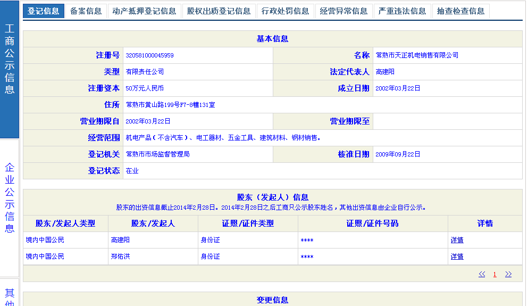Open the 严重违法信息 tab
Screen dimensions: 528x306
pyautogui.click(x=403, y=11)
